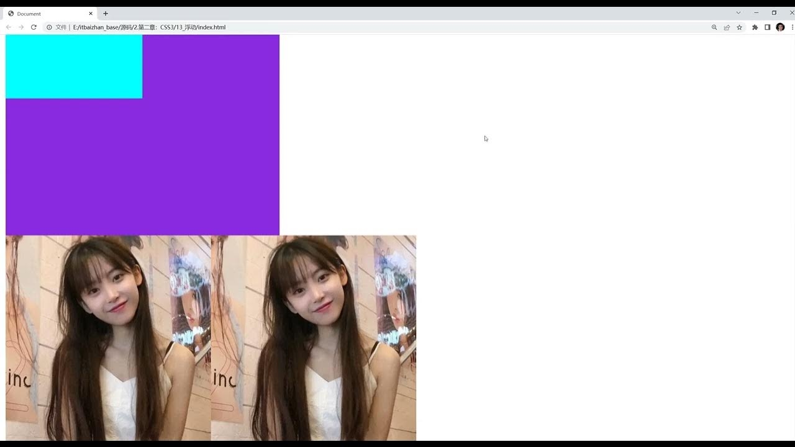Screen dimensions: 795x447
Task: Click the file info icon in address bar
Action: point(48,27)
